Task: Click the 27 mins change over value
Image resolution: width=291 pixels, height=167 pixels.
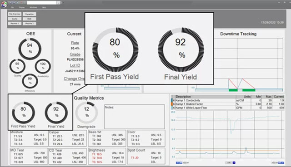Action: [75, 84]
